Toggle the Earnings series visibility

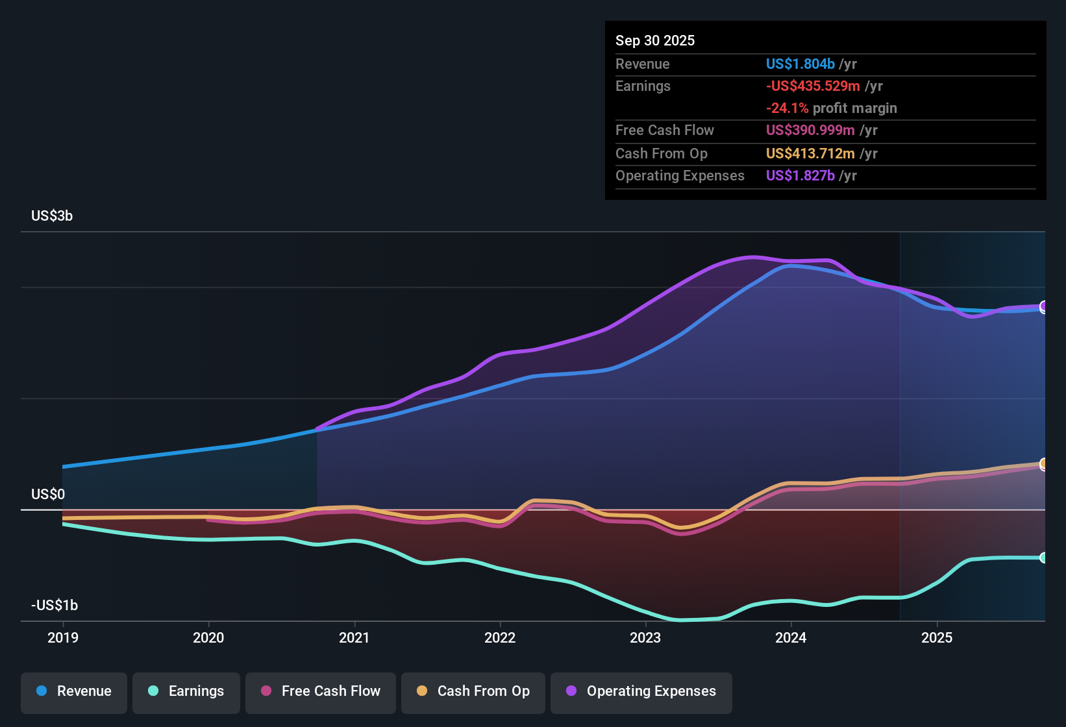click(186, 692)
